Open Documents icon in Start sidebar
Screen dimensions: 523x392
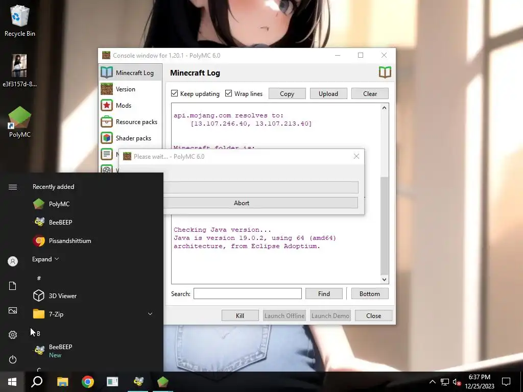click(13, 286)
